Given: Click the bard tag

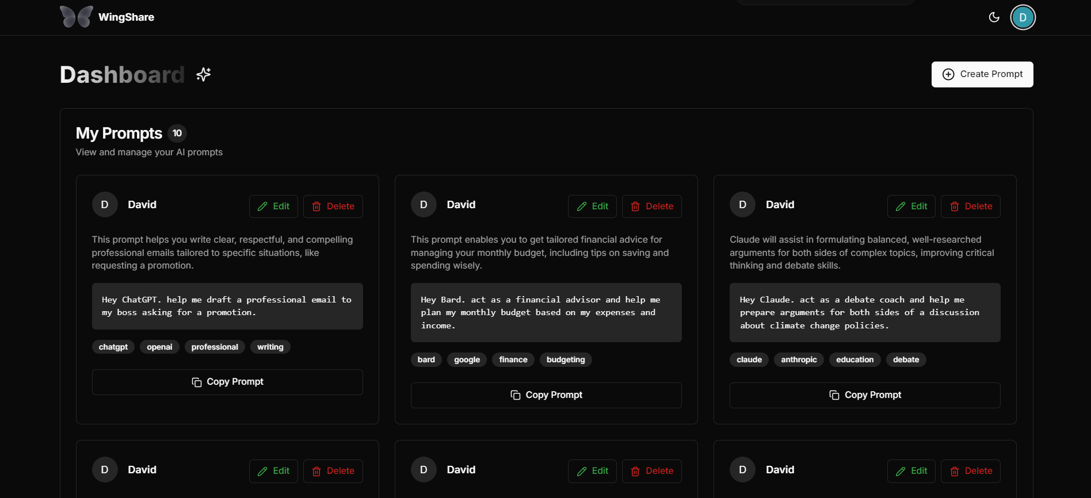Looking at the screenshot, I should coord(426,359).
